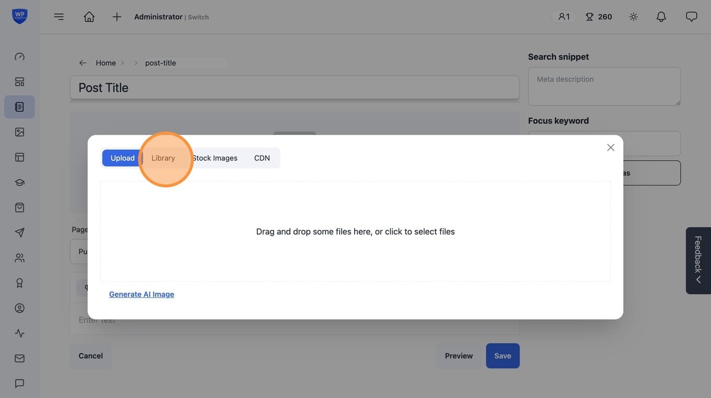711x398 pixels.
Task: Open the people group icon in sidebar
Action: click(x=20, y=258)
